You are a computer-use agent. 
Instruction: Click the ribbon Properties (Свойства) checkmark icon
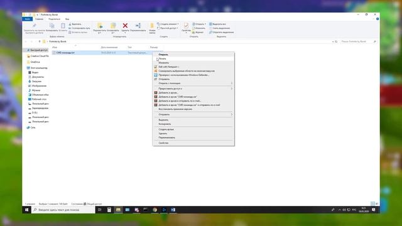pos(186,26)
